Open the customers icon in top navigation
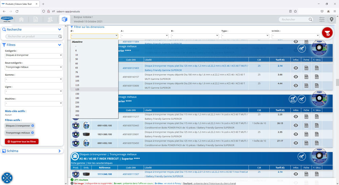This screenshot has width=339, height=185. 50,20
